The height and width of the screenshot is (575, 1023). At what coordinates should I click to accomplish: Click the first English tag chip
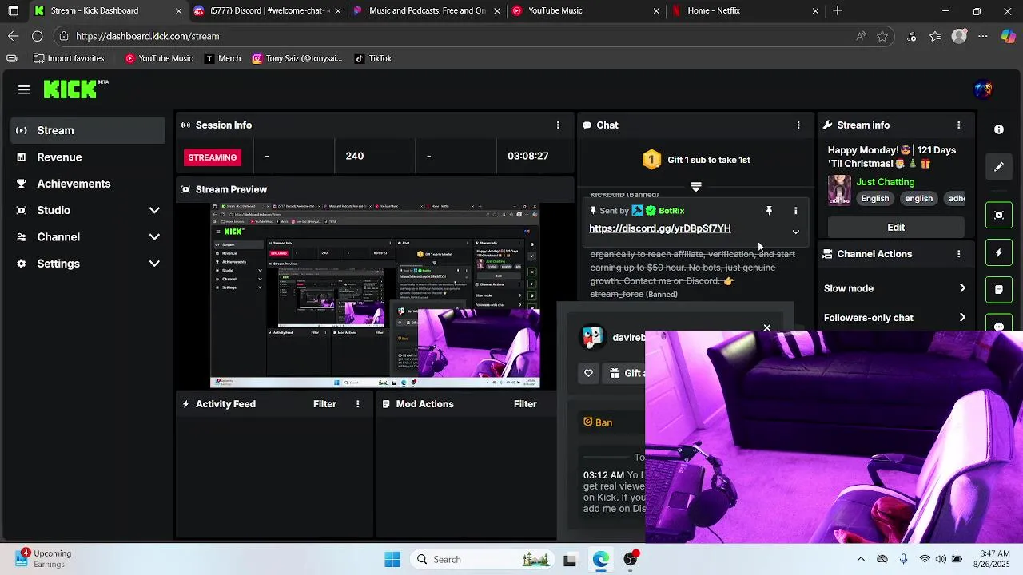point(875,198)
